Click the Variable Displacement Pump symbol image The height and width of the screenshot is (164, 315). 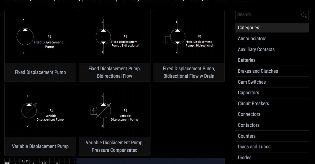40,111
